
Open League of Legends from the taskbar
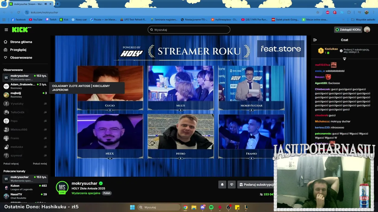pyautogui.click(x=246, y=207)
